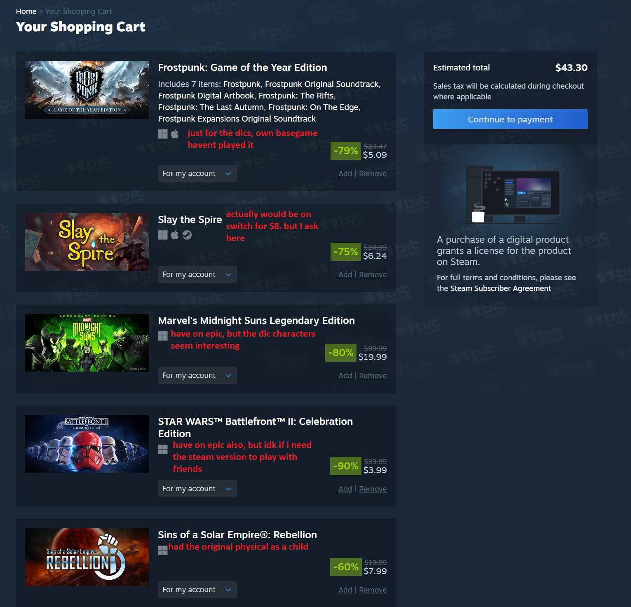Image resolution: width=631 pixels, height=607 pixels.
Task: Click the SteamOS icon under Slay the Spire
Action: 187,235
